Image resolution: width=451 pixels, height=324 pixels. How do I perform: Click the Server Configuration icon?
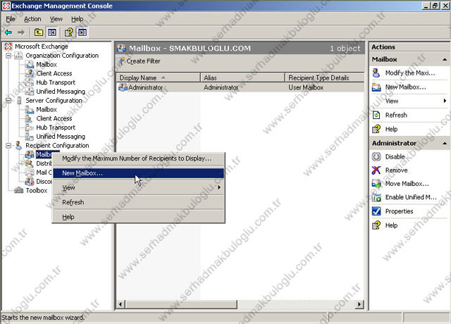coord(19,100)
